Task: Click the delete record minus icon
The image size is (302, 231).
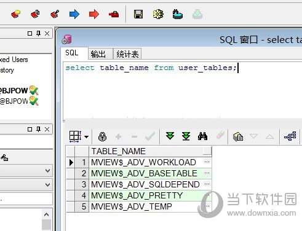Action: click(x=134, y=136)
